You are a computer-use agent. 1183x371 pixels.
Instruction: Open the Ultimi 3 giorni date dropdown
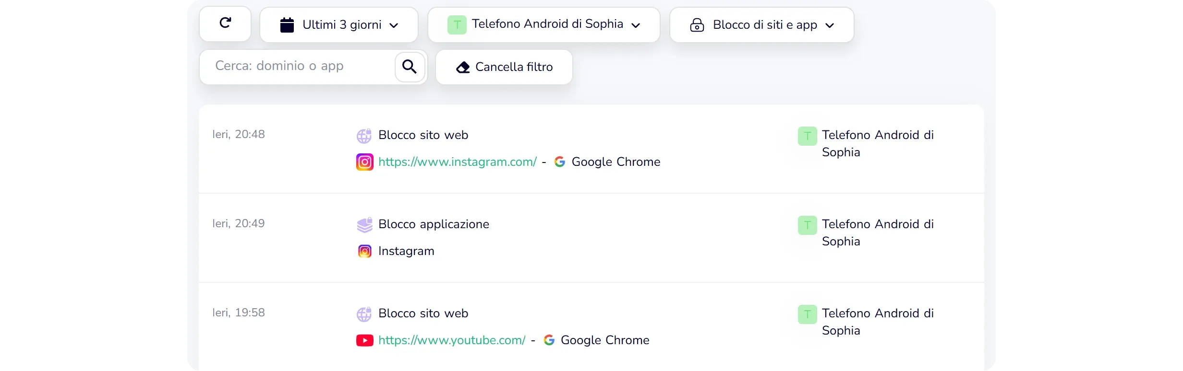coord(339,25)
